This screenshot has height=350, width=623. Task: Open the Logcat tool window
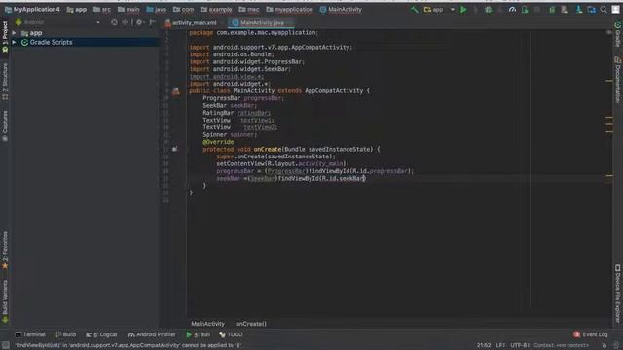(x=101, y=334)
